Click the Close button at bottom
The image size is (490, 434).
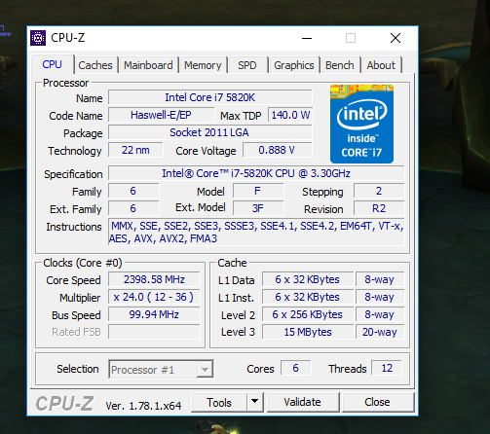[377, 403]
